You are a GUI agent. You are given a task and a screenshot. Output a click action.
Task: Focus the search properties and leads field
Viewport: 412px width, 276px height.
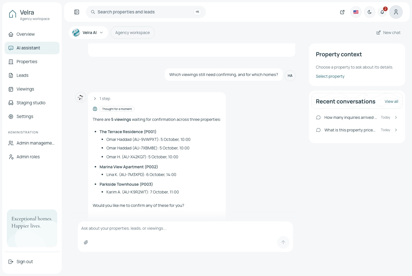point(146,12)
